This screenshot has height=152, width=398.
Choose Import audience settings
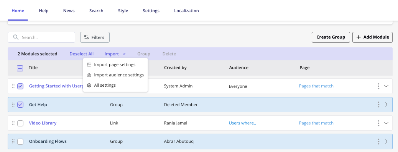pyautogui.click(x=115, y=75)
